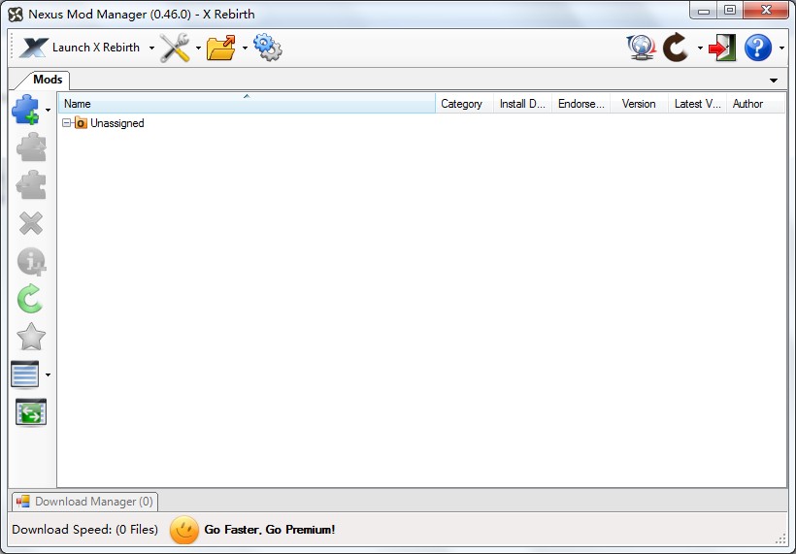
Task: Endorse mod with the gray star icon
Action: coord(31,337)
